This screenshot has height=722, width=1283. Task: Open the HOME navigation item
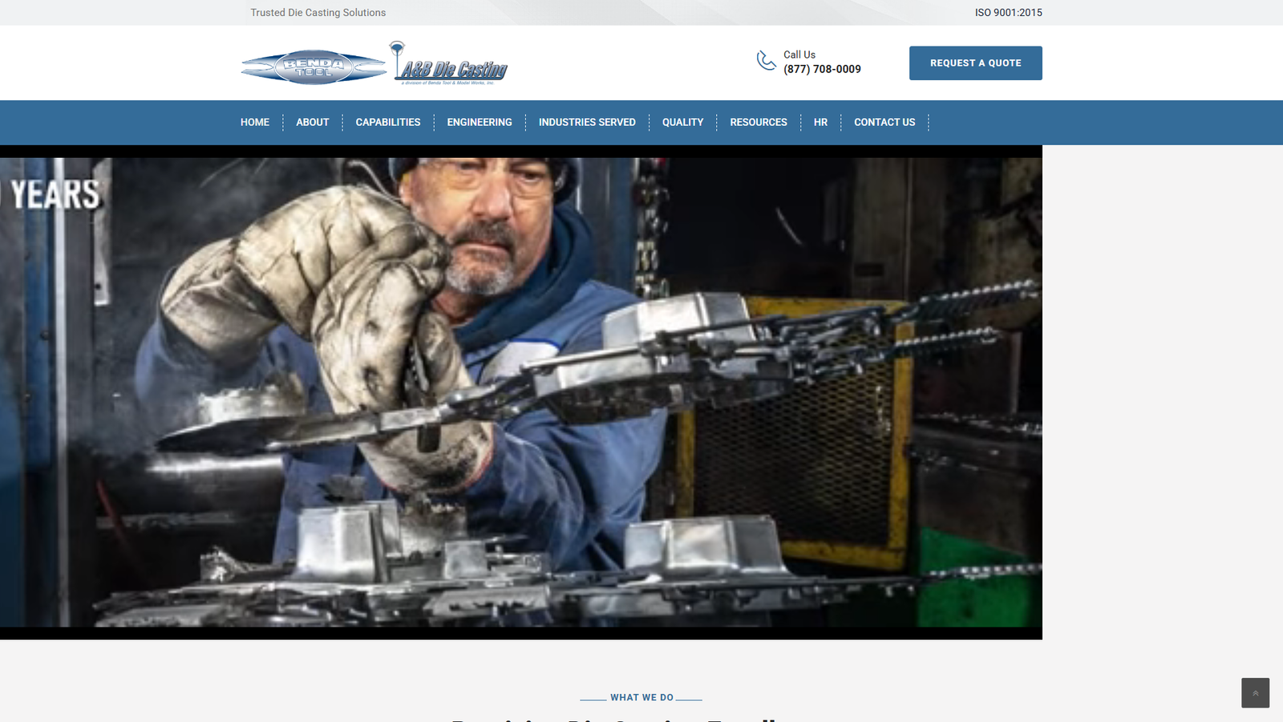pos(254,122)
